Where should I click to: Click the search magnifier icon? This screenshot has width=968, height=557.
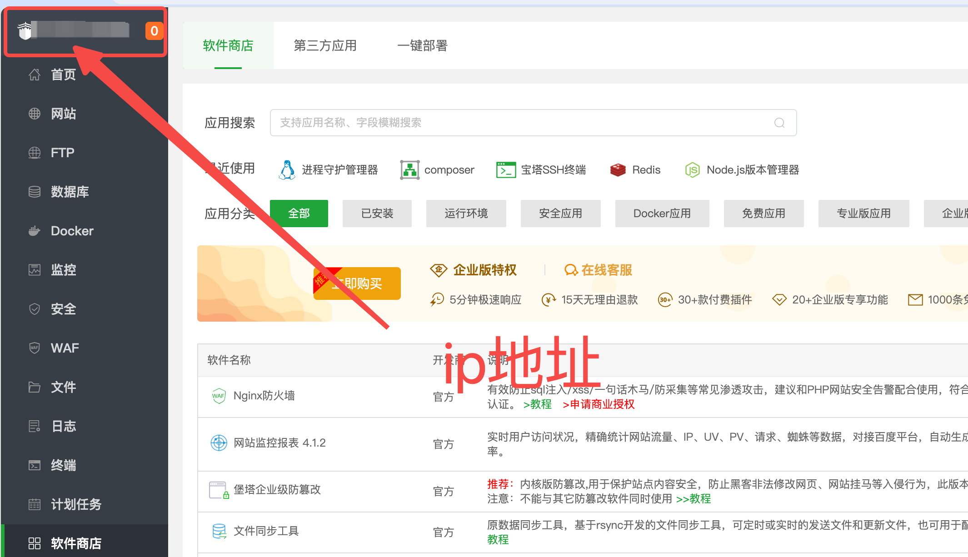[779, 123]
